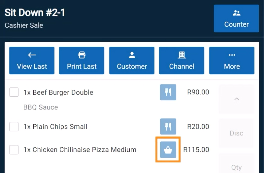Click the View Last back-arrow icon
264x173 pixels.
coord(32,55)
